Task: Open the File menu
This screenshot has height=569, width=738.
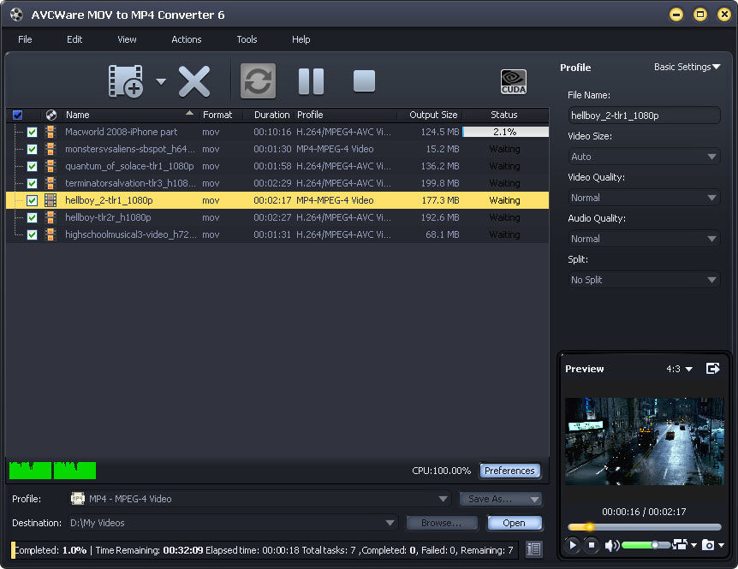Action: point(25,39)
